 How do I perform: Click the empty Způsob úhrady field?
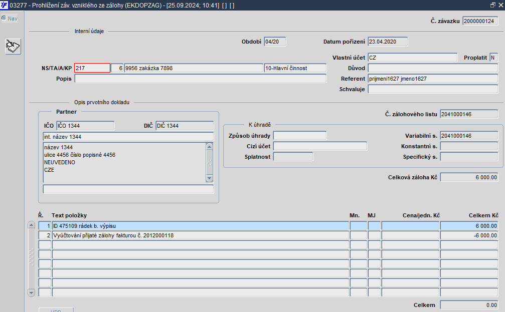(300, 136)
